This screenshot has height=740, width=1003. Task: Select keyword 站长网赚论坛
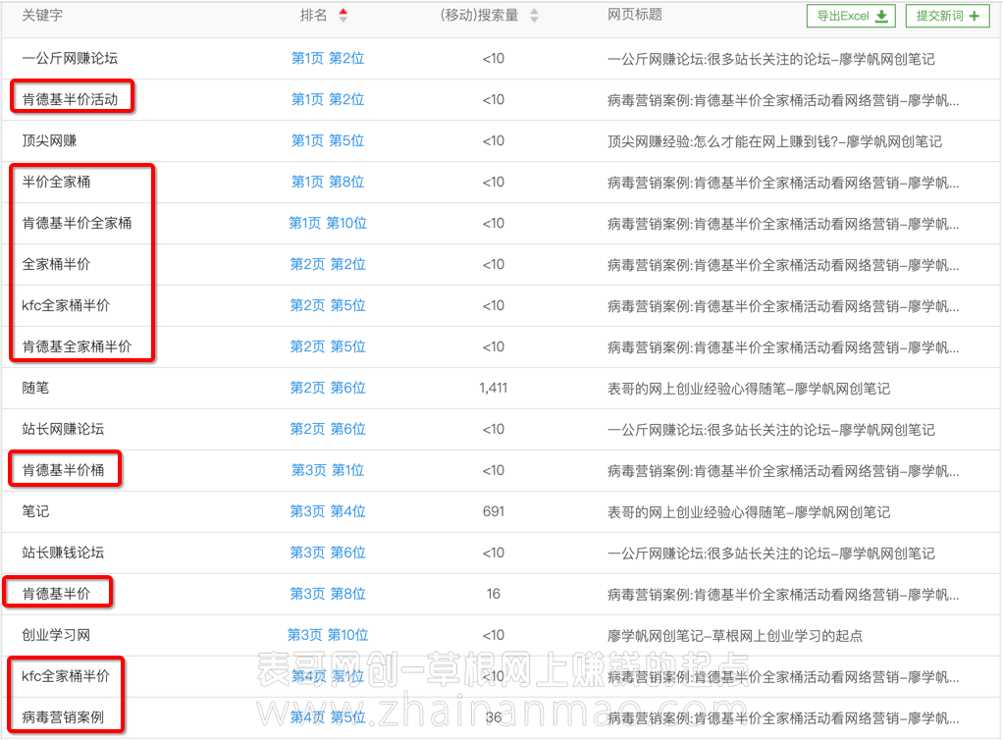[63, 429]
